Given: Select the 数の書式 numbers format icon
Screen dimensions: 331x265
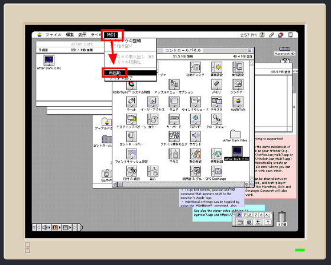Looking at the screenshot, I should [x=195, y=154].
